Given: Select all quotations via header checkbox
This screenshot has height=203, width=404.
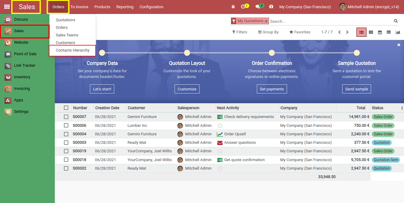Looking at the screenshot, I should [x=66, y=108].
